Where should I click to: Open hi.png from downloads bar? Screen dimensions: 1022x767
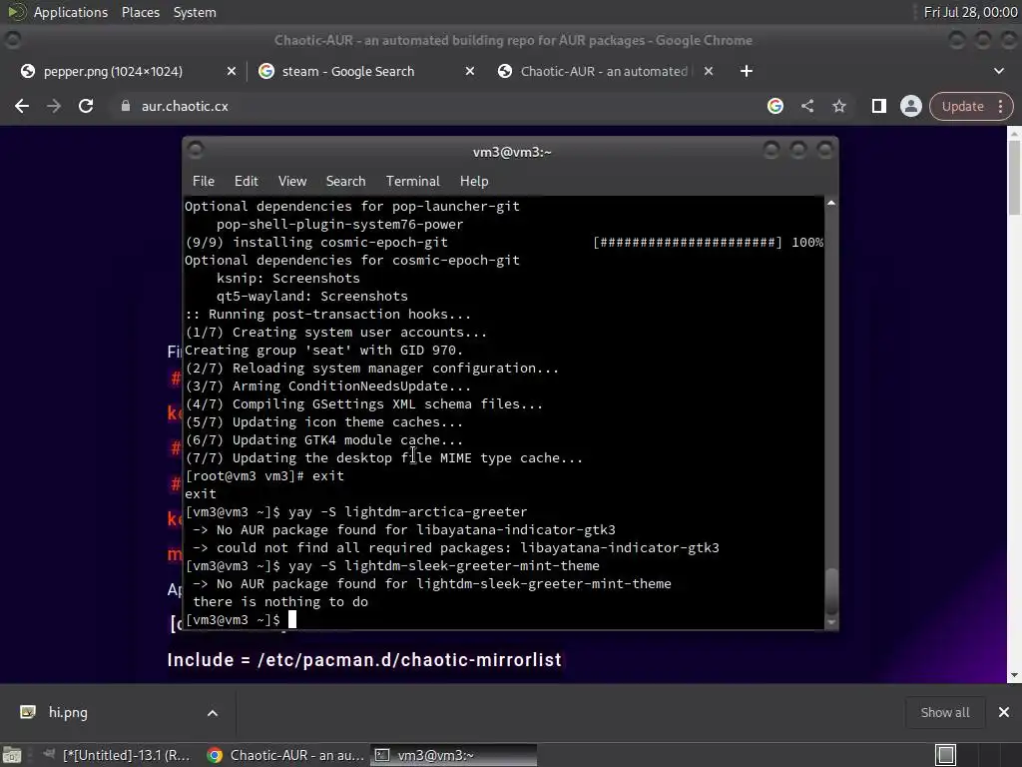click(x=68, y=713)
